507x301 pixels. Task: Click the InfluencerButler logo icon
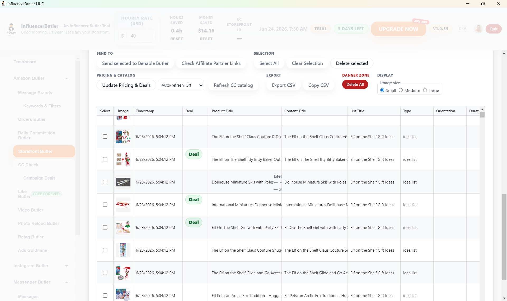[x=11, y=29]
